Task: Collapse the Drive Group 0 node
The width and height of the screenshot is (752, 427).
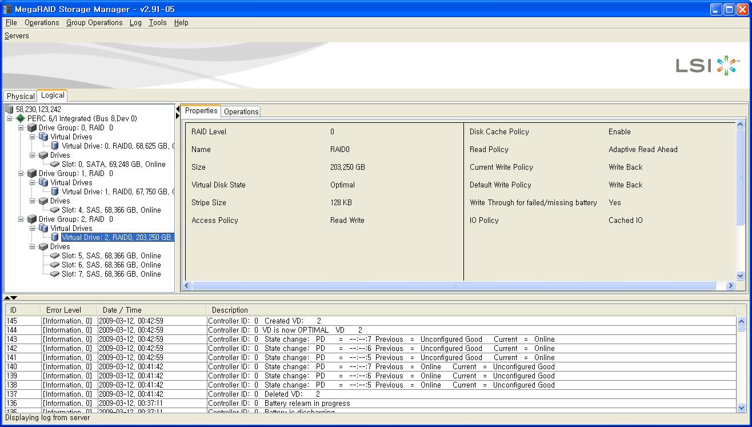Action: [x=21, y=127]
